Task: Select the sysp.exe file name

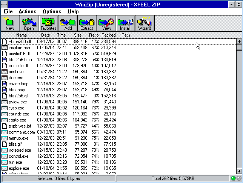Action: point(17,108)
